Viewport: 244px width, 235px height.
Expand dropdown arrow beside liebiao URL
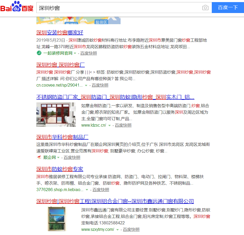[87, 190]
